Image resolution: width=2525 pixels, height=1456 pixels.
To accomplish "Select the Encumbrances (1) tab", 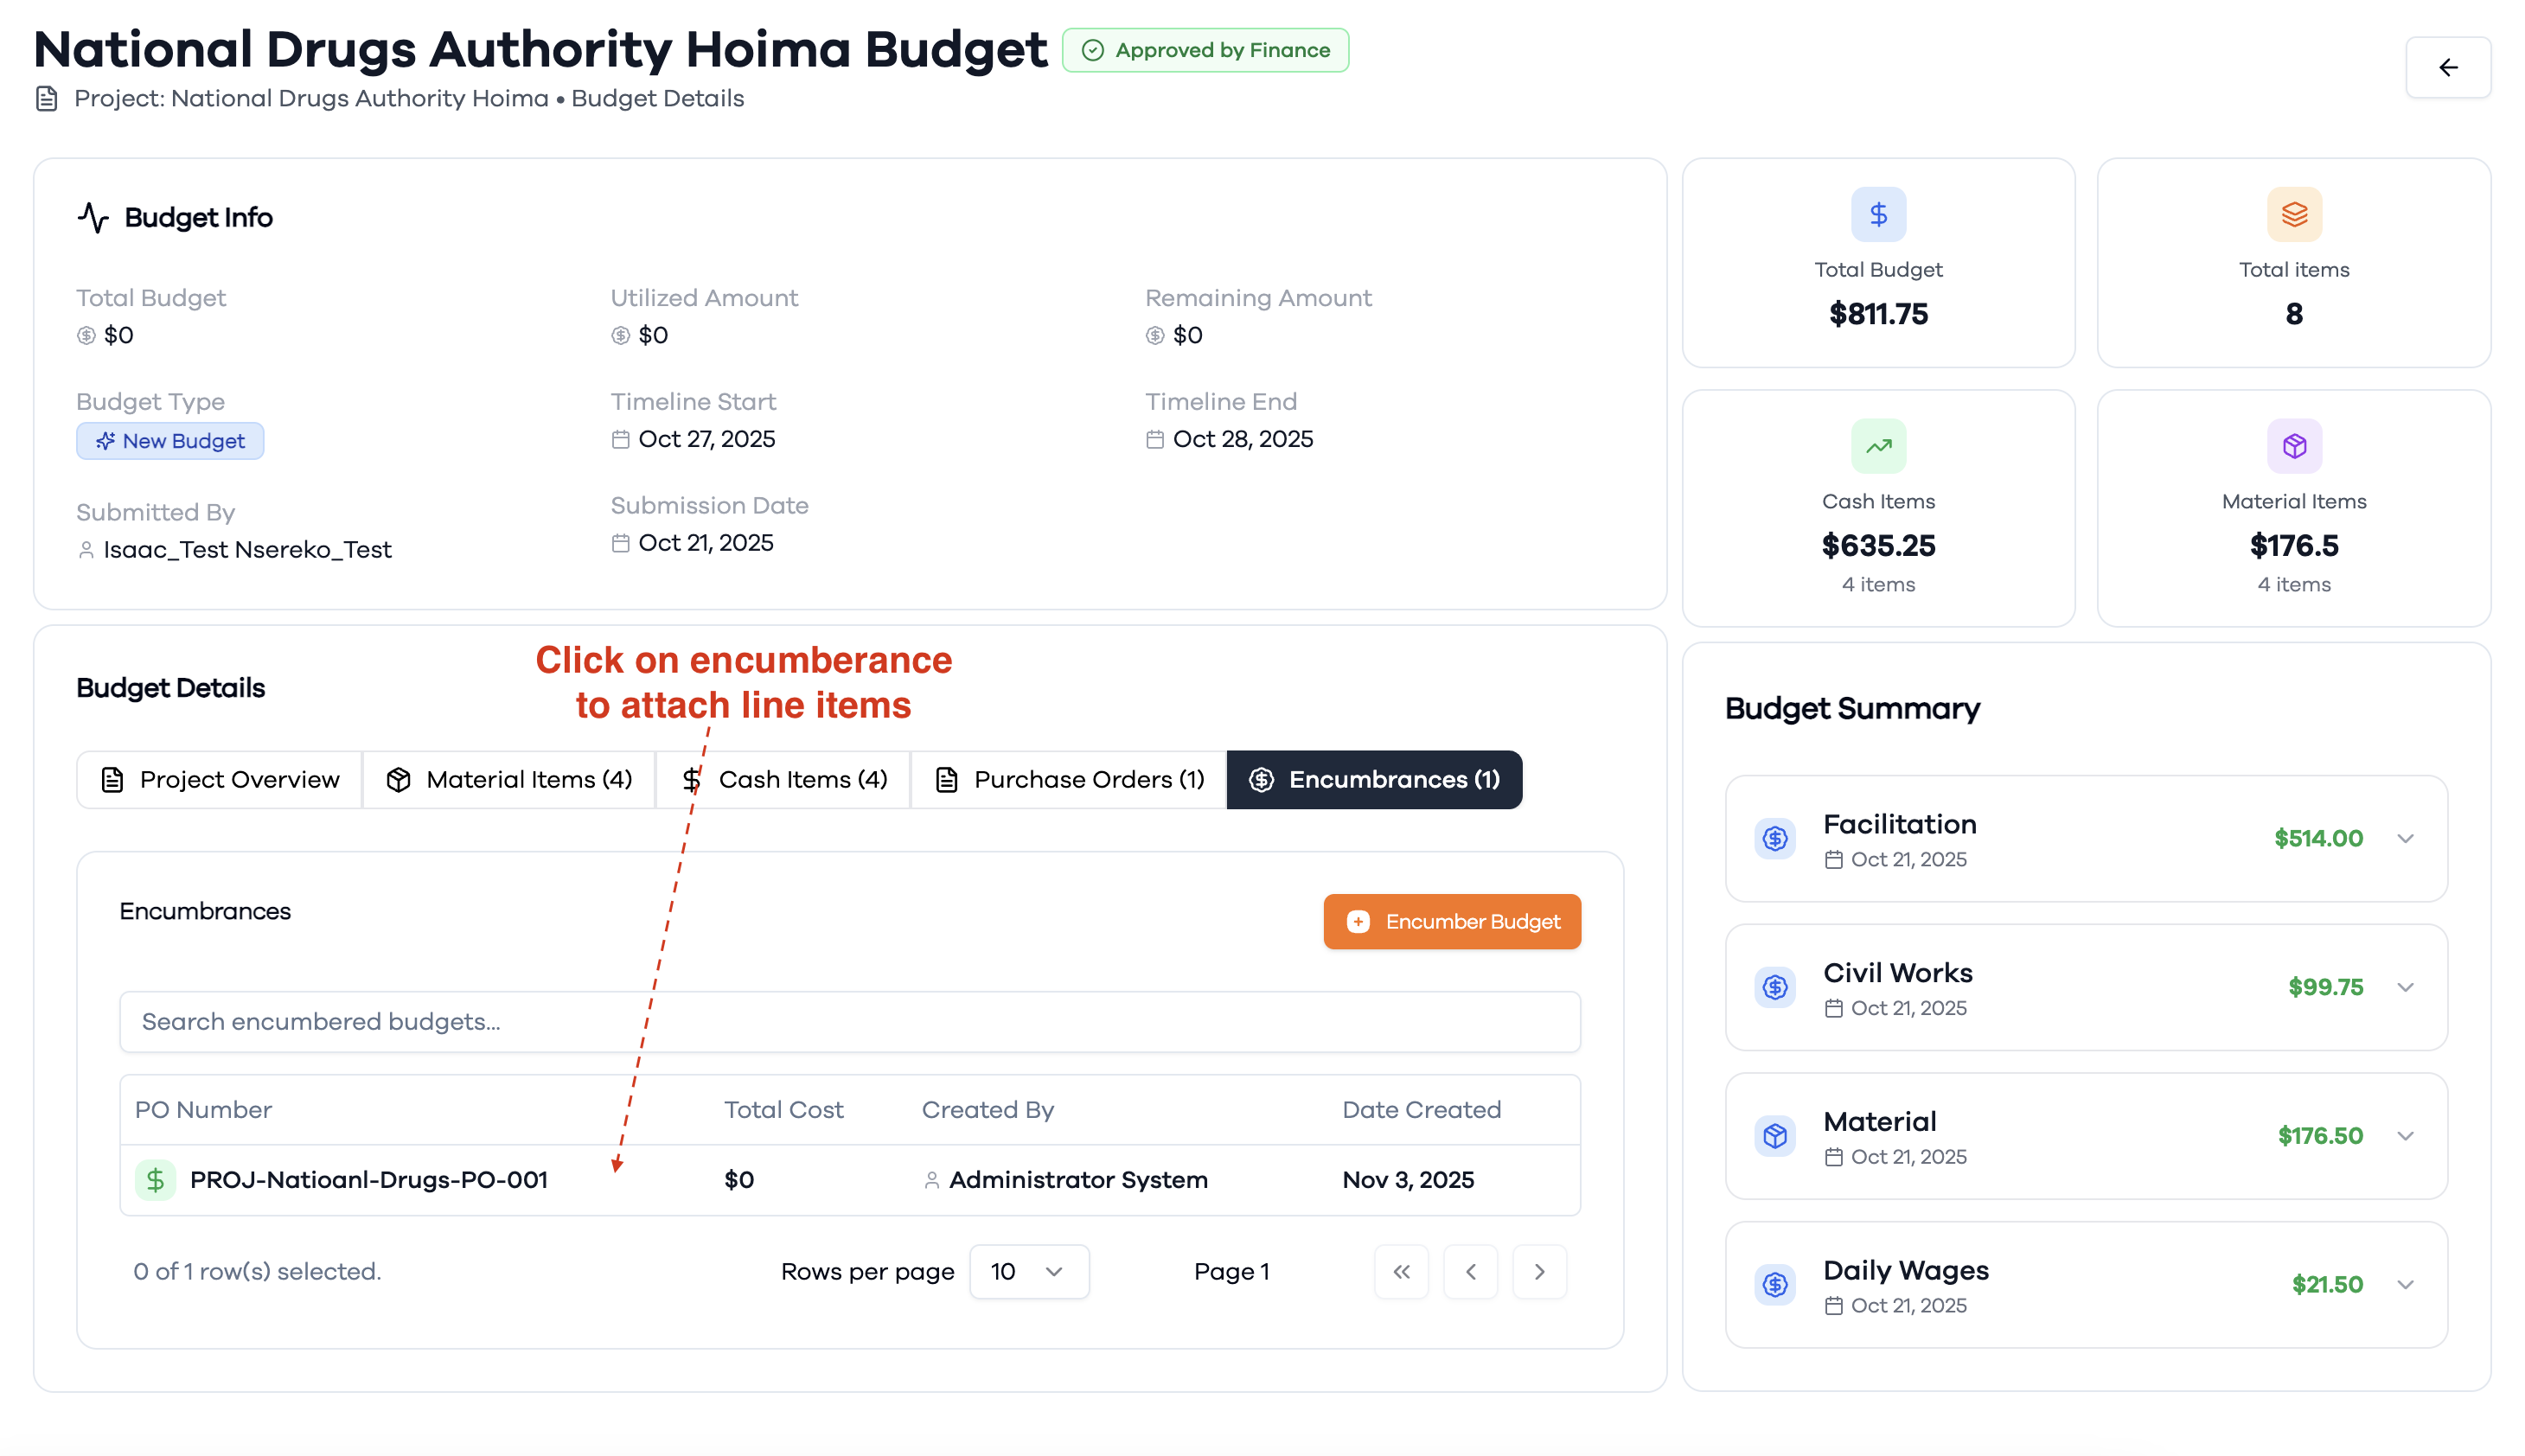I will [x=1374, y=779].
